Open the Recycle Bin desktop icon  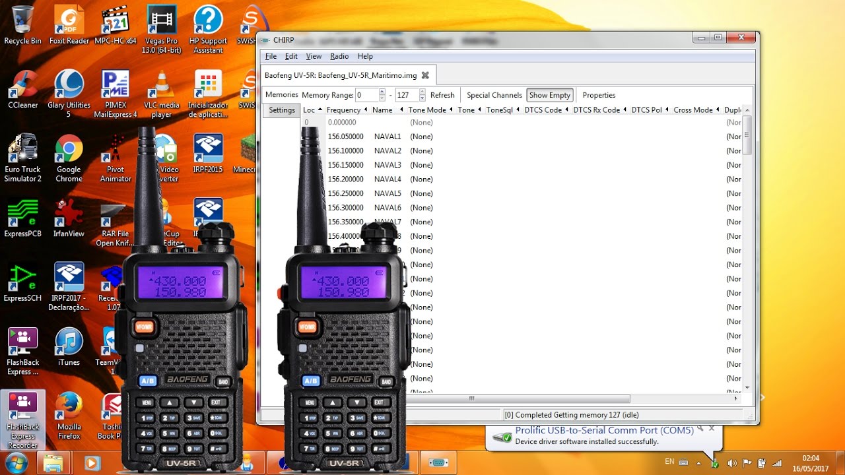(x=22, y=25)
